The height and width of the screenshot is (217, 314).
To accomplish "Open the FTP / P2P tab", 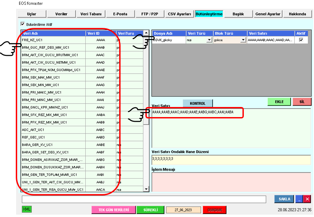I will (150, 14).
